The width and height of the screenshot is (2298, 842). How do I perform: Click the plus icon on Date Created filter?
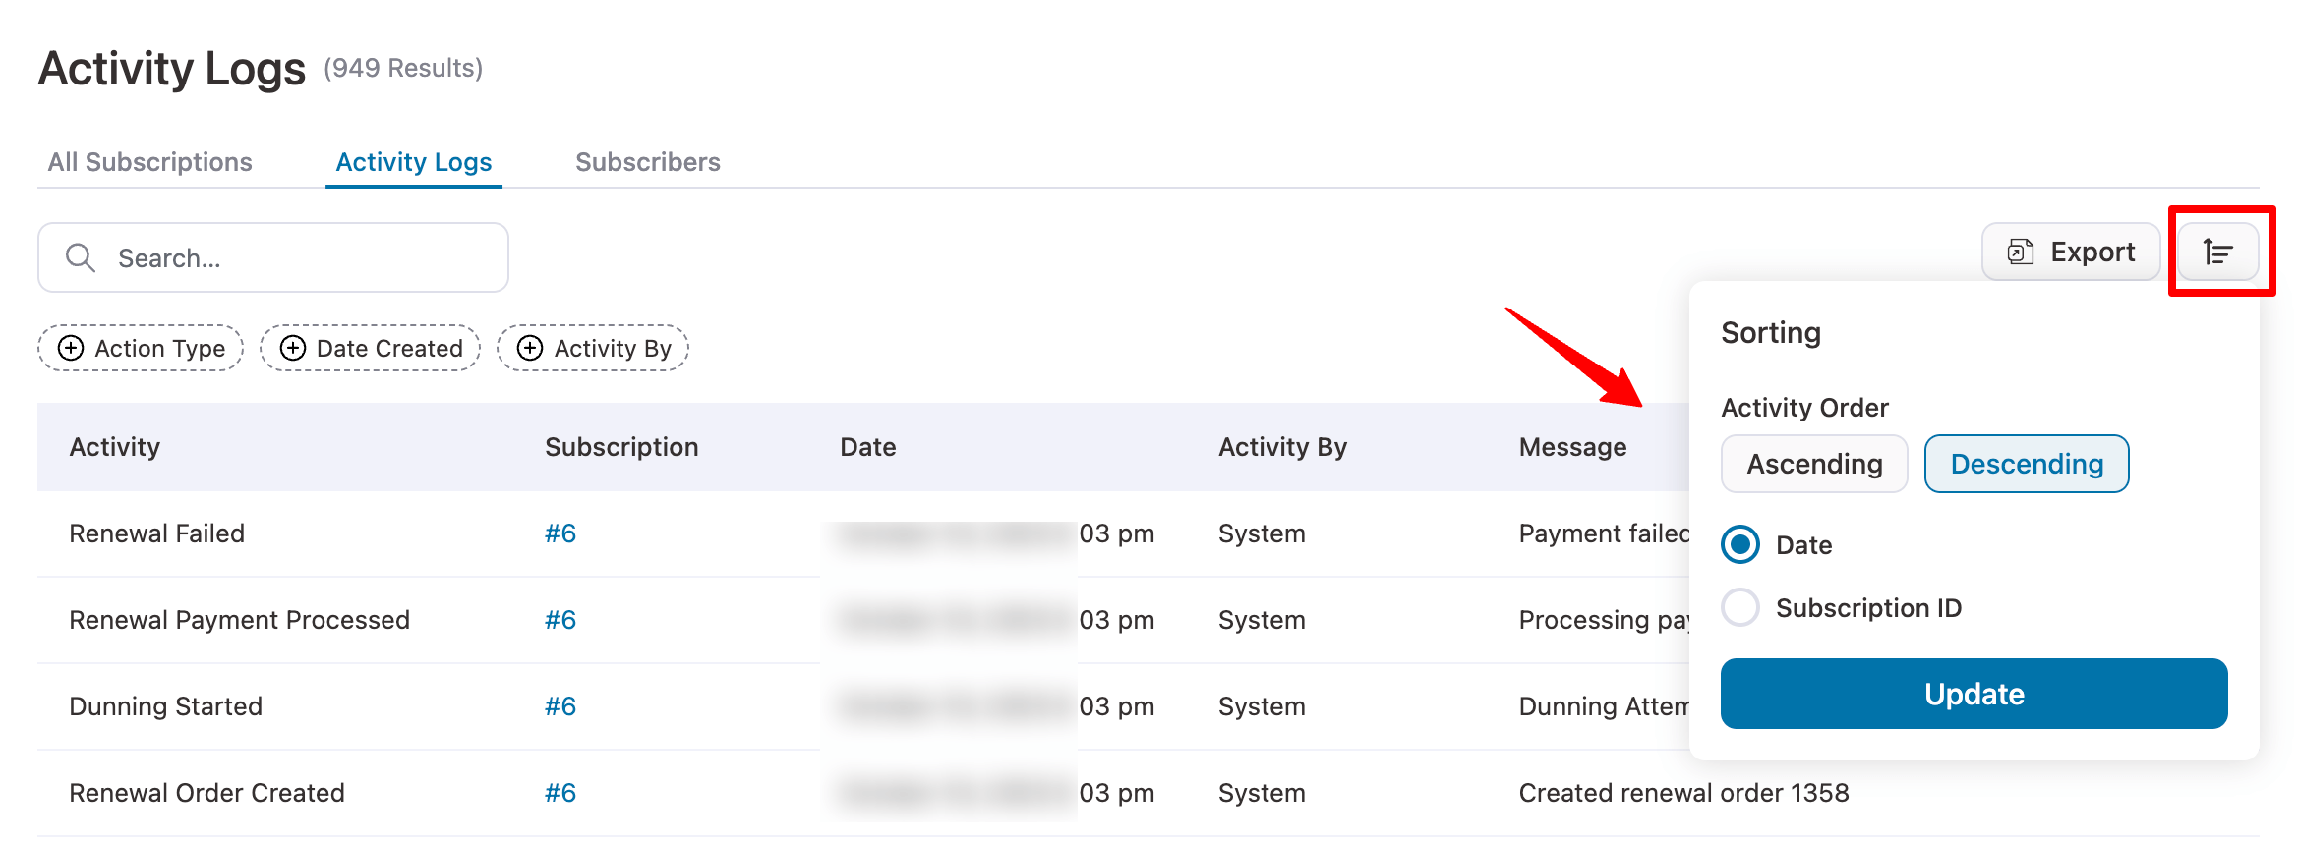click(293, 349)
